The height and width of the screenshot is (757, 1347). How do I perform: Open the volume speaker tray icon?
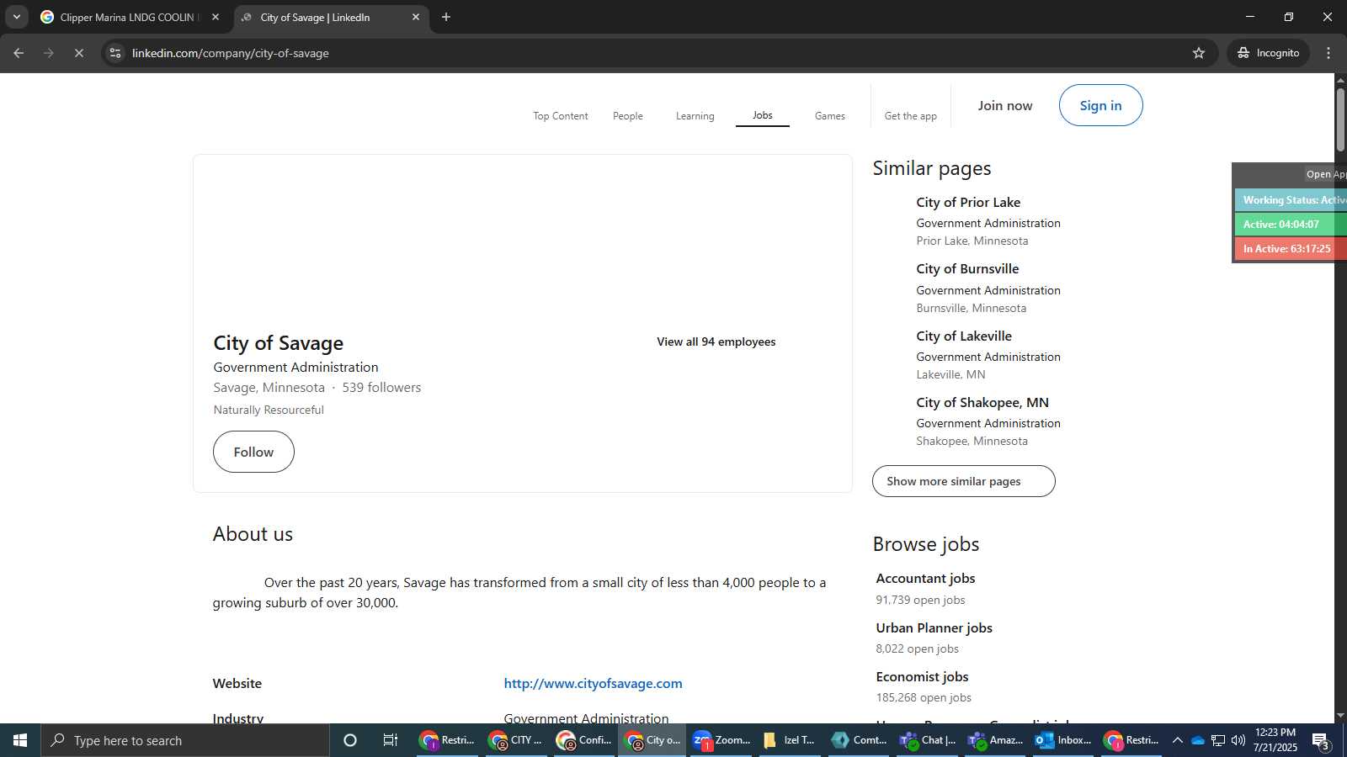coord(1238,740)
